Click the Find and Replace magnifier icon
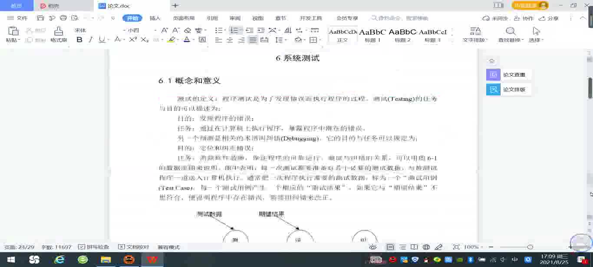 pyautogui.click(x=511, y=31)
